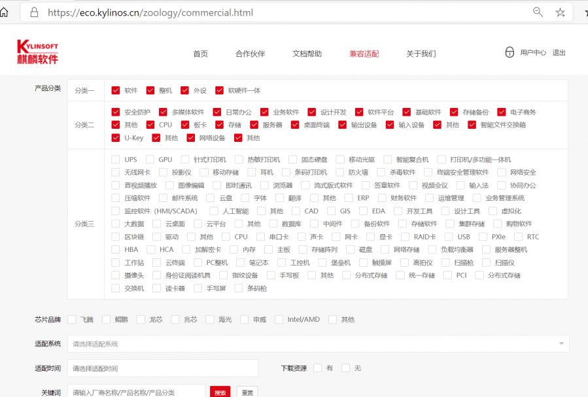Click the 重置 reset button
Screen dimensions: 588x397
point(247,392)
